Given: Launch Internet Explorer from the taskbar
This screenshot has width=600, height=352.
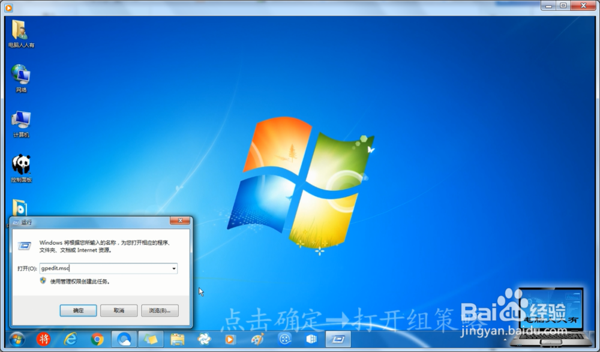Looking at the screenshot, I should pyautogui.click(x=70, y=339).
